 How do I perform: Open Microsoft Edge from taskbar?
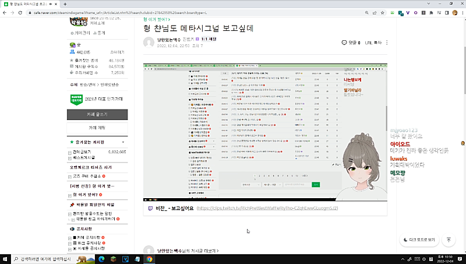point(101,259)
